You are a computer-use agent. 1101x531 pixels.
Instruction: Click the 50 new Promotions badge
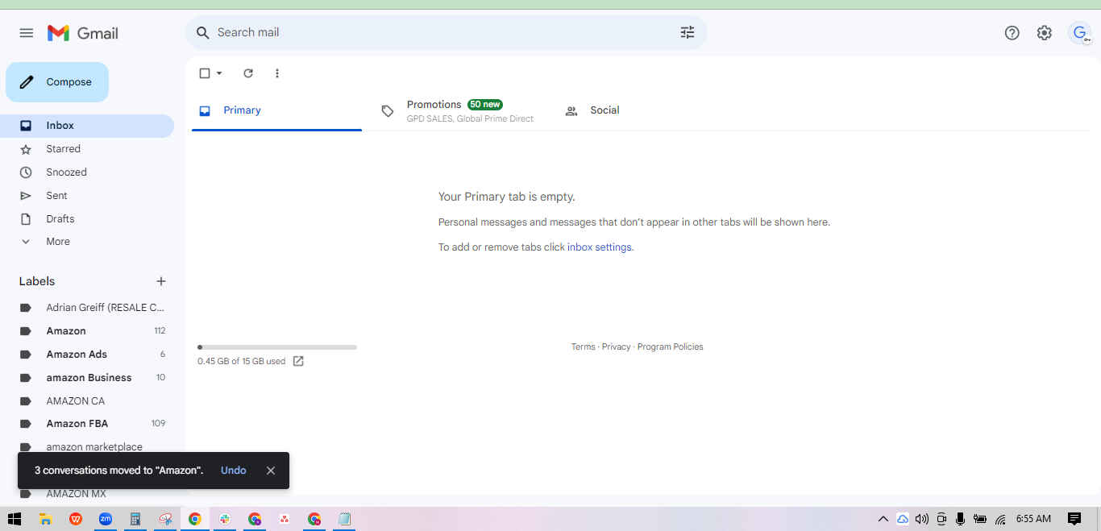coord(485,105)
